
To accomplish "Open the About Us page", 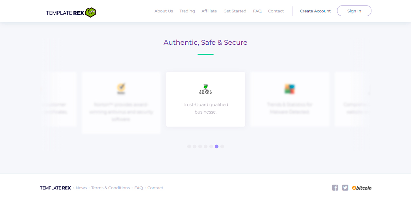I will [163, 11].
